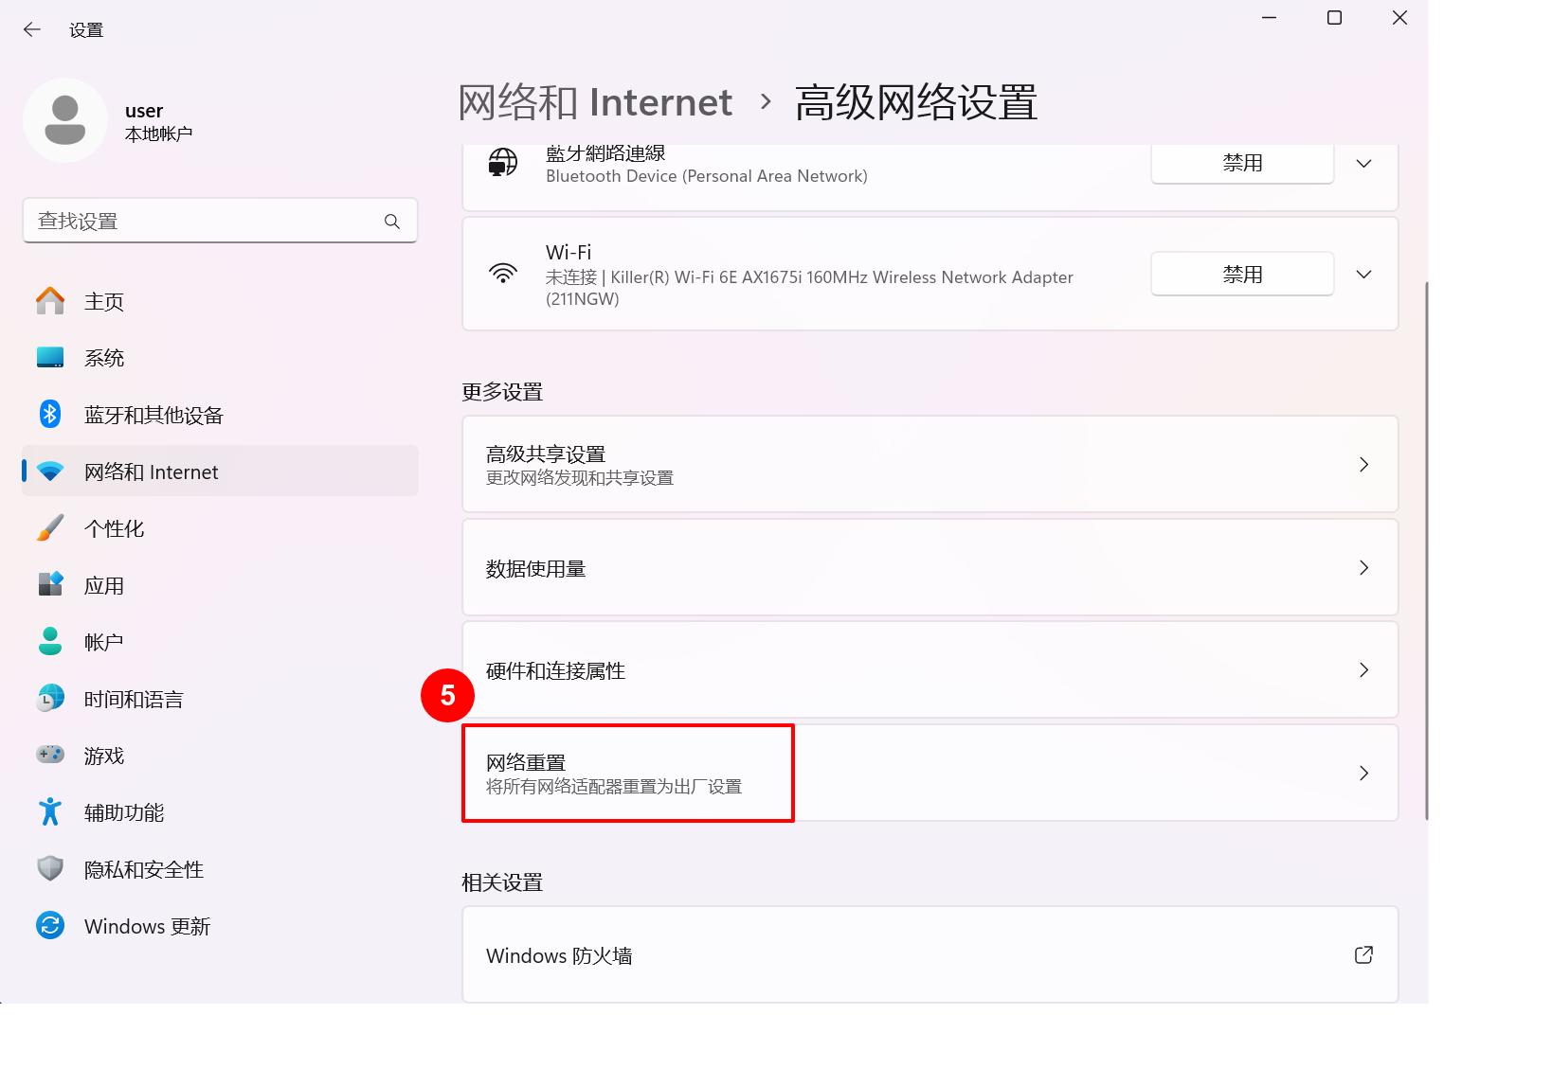Open the 系统 settings icon in sidebar

pos(49,357)
